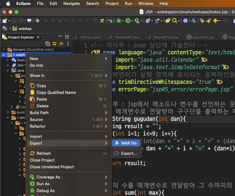The width and height of the screenshot is (235, 196).
Task: Maximize the Project Explorer panel
Action: coord(67,37)
